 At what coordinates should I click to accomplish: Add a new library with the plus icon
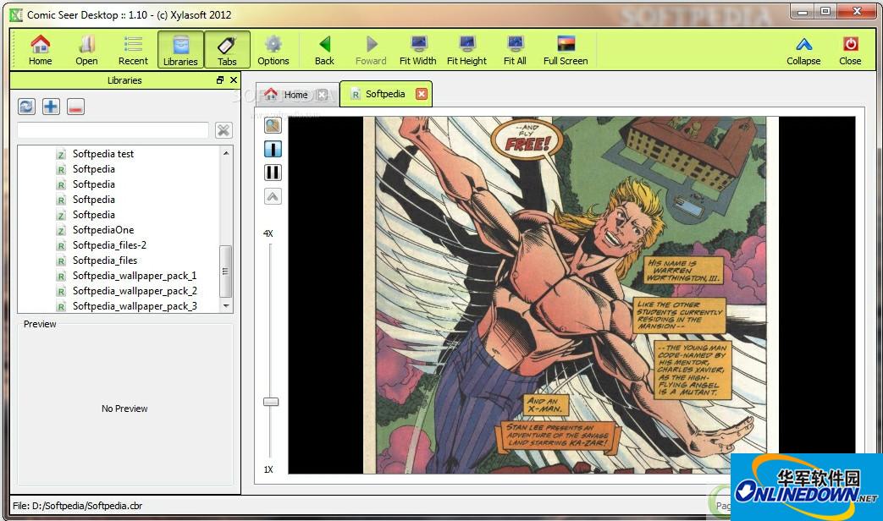(51, 107)
